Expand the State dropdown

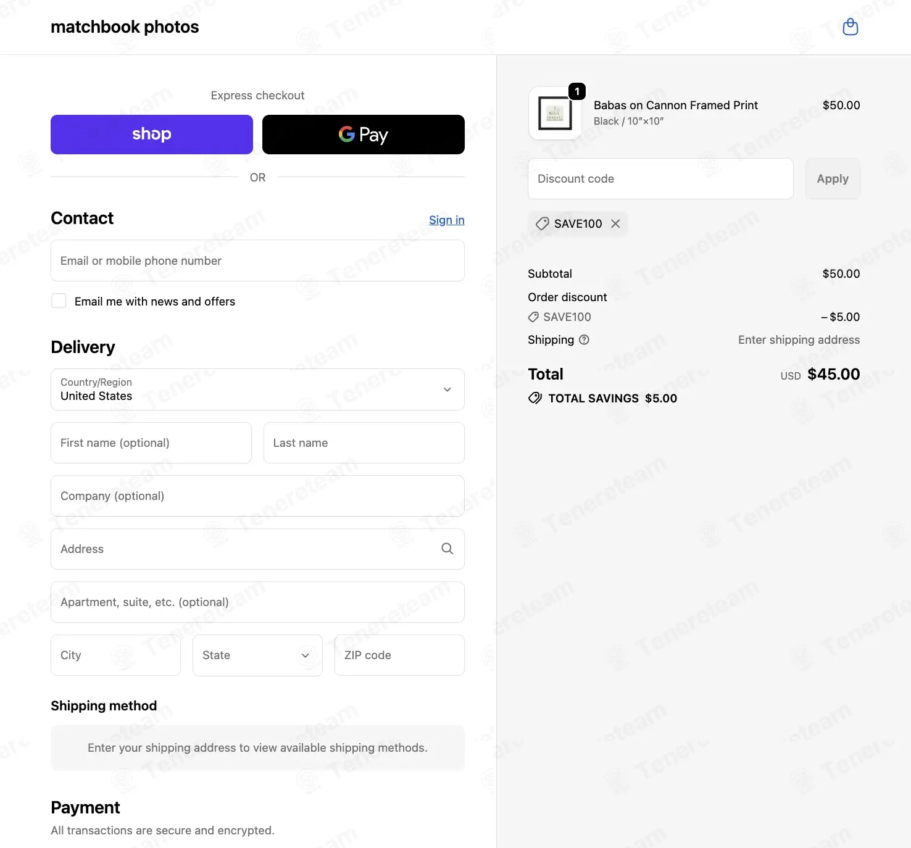[x=257, y=655]
